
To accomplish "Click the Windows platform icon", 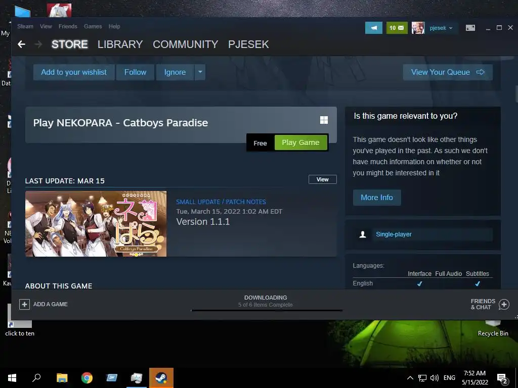I will [x=324, y=120].
